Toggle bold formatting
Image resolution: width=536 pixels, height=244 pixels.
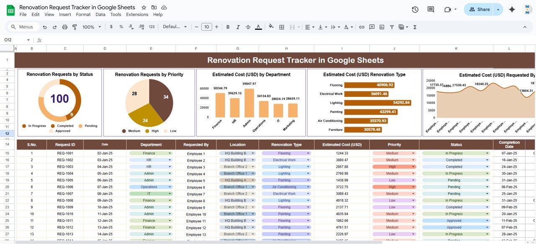[x=228, y=27]
